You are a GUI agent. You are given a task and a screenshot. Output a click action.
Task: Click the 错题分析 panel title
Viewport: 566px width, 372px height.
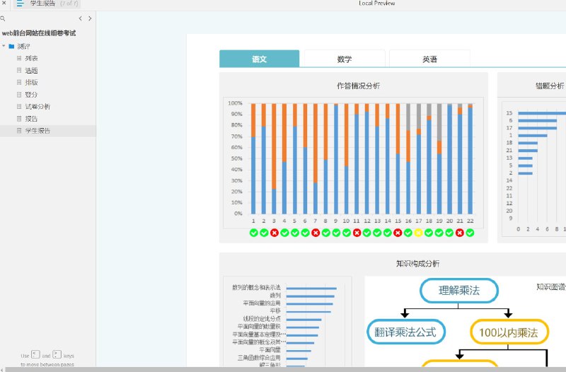550,86
